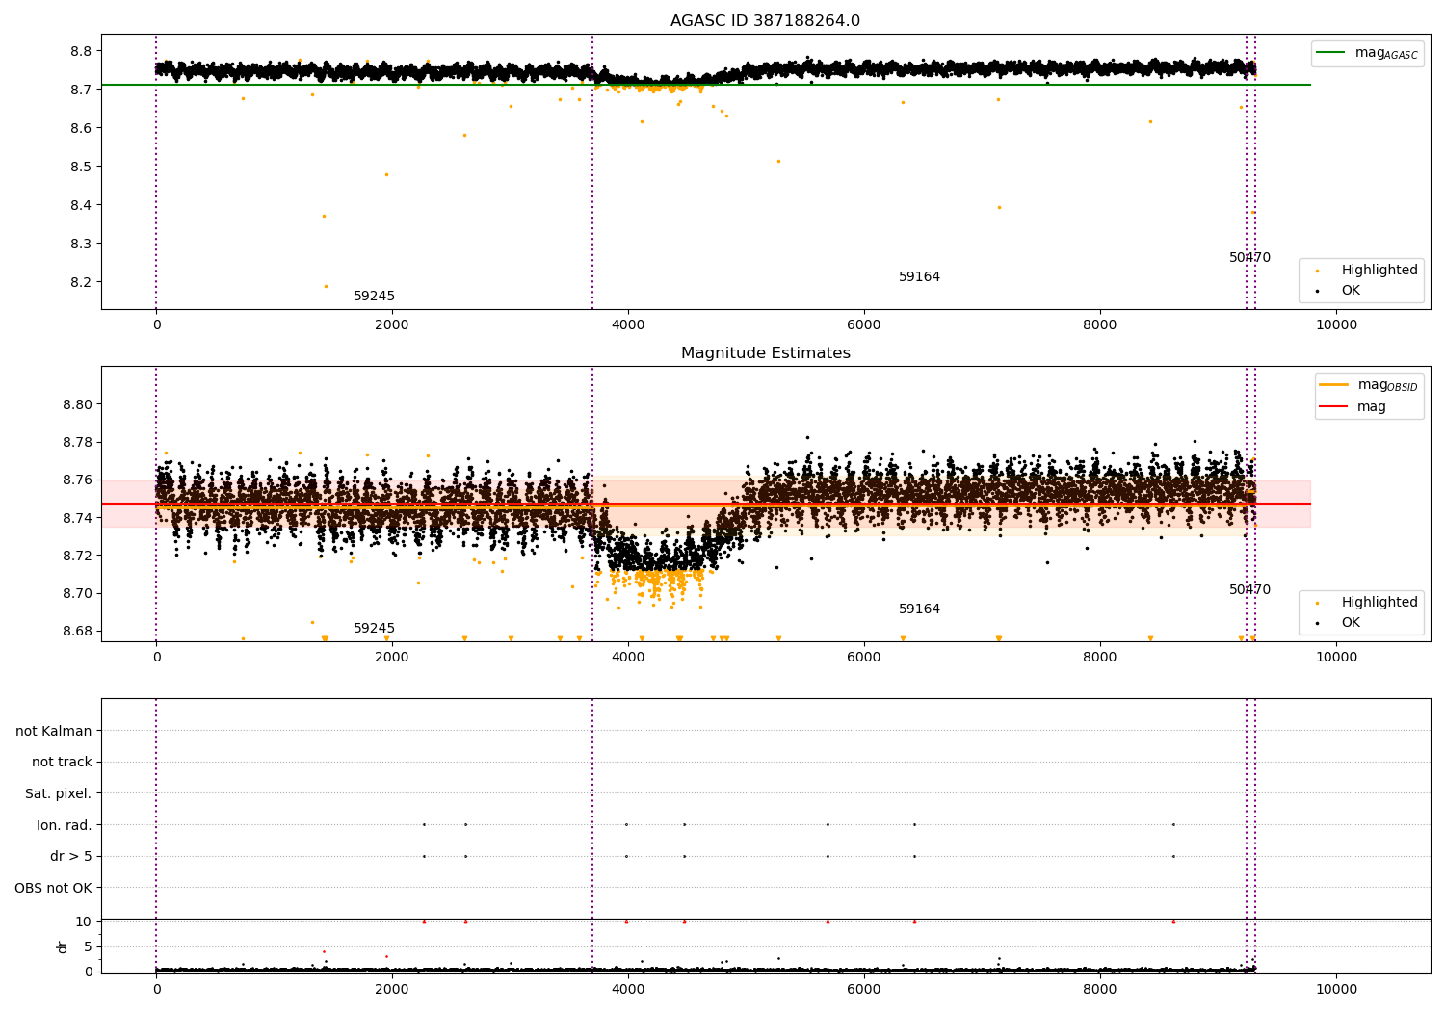Image resolution: width=1445 pixels, height=1011 pixels.
Task: Click x-axis tick 2000 under bottom dr plot
Action: tap(392, 989)
